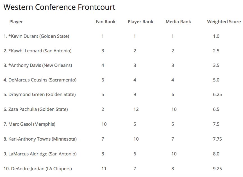The image size is (243, 177).
Task: Select Anthony Davis (New Orleans) entry
Action: point(38,65)
